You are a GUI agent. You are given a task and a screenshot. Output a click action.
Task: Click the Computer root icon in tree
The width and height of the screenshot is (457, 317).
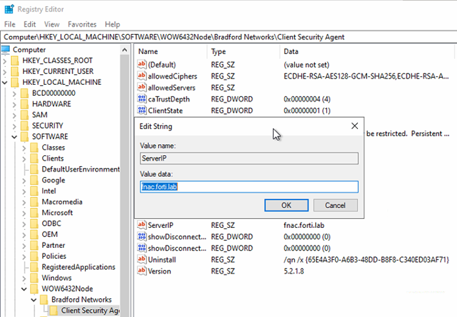coord(7,50)
